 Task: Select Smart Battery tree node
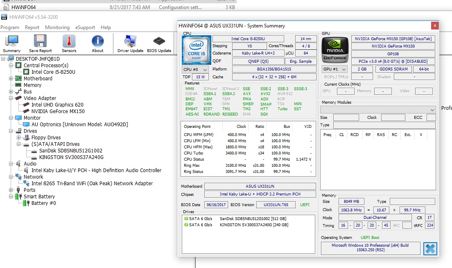[39, 197]
